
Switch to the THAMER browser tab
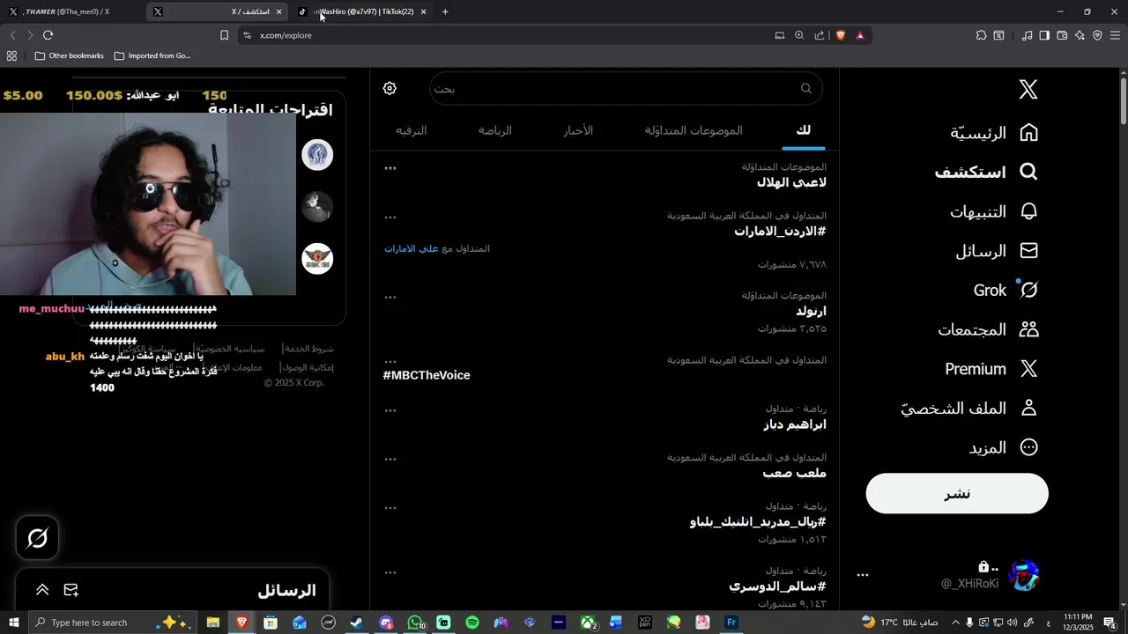[x=70, y=11]
